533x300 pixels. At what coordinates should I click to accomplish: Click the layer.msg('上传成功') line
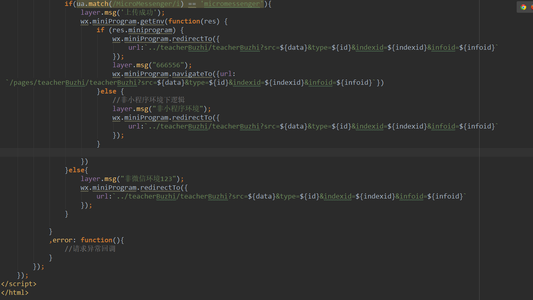click(123, 12)
